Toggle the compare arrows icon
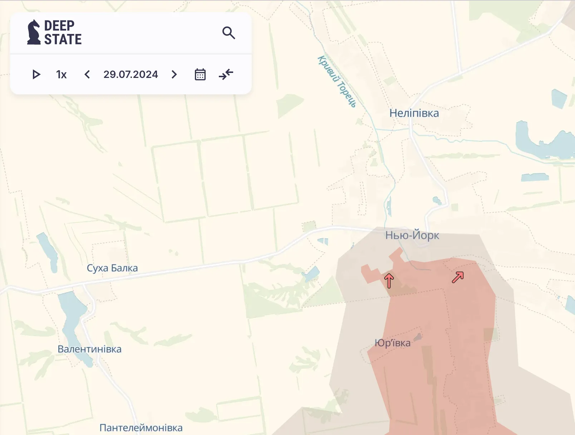This screenshot has width=575, height=435. point(226,74)
